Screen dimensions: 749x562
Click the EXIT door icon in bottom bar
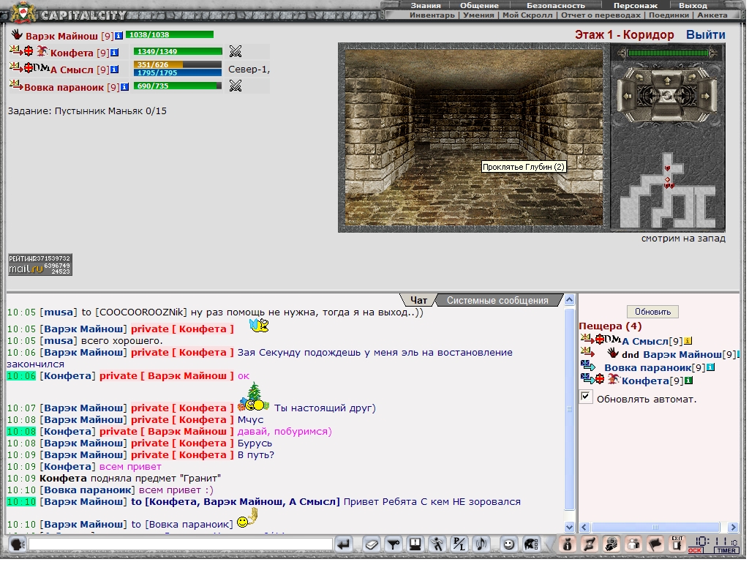677,543
